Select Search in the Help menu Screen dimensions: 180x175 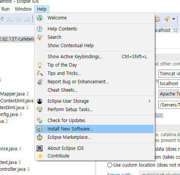[94, 37]
